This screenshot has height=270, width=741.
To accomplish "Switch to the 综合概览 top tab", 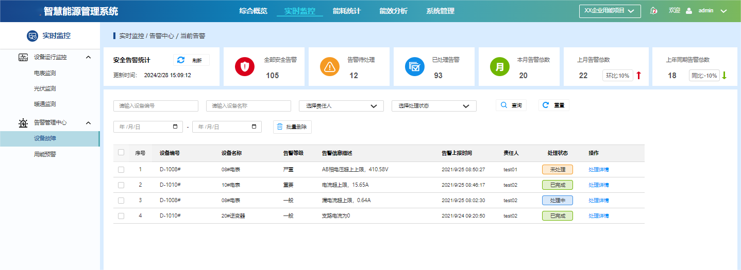I will click(x=253, y=11).
